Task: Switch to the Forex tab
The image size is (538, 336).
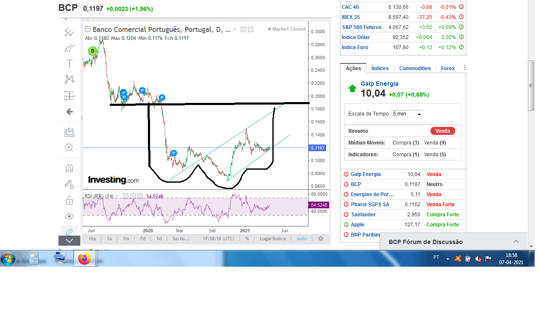Action: [x=448, y=68]
